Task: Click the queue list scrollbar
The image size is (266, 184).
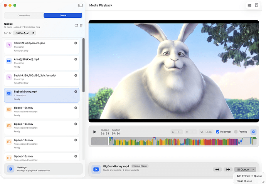Action: (x=83, y=65)
